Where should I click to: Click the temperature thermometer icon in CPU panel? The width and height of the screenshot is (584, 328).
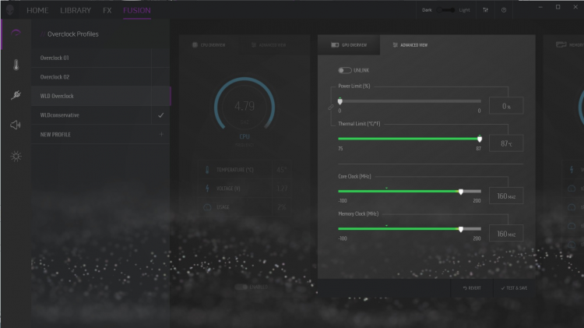click(207, 170)
